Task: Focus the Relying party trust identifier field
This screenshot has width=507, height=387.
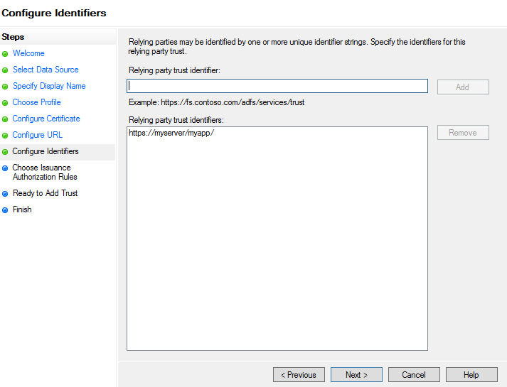Action: click(x=277, y=86)
